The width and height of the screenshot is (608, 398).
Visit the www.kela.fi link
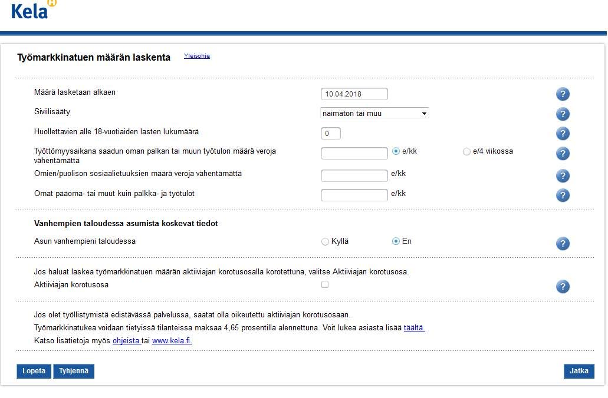[172, 341]
